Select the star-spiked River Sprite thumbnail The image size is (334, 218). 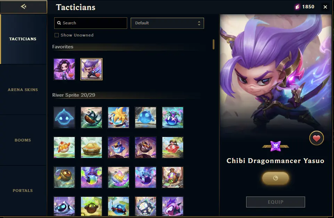119,118
